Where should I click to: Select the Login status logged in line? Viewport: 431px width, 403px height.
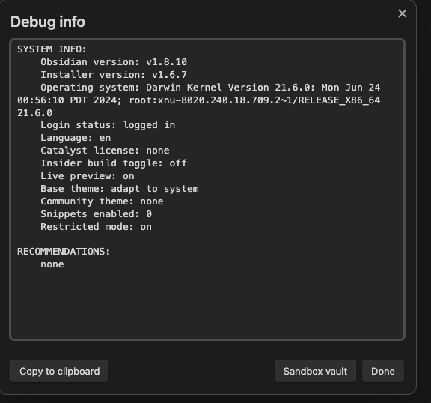[108, 125]
